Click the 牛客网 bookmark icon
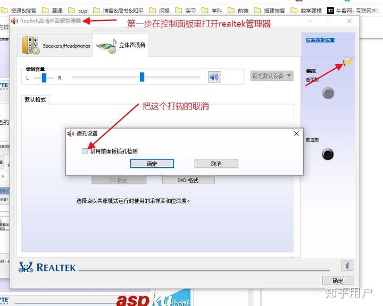Image resolution: width=383 pixels, height=306 pixels. point(330,10)
